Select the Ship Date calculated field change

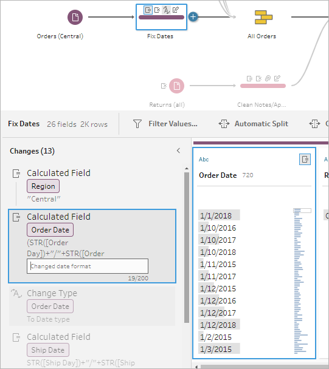[92, 350]
